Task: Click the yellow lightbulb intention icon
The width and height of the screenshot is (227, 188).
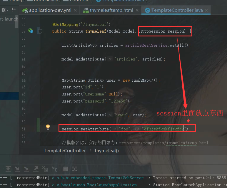Action: coord(48,127)
